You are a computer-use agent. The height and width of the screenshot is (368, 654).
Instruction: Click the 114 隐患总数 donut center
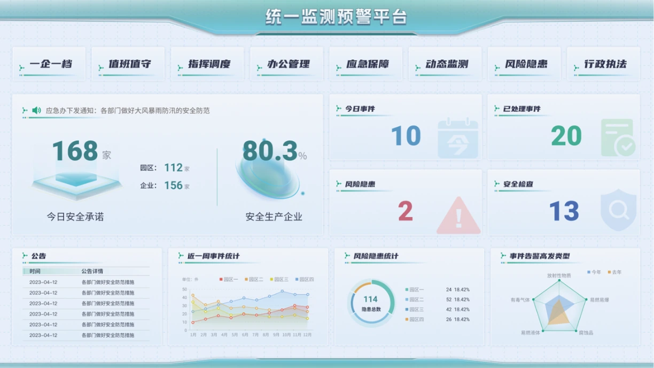(371, 303)
